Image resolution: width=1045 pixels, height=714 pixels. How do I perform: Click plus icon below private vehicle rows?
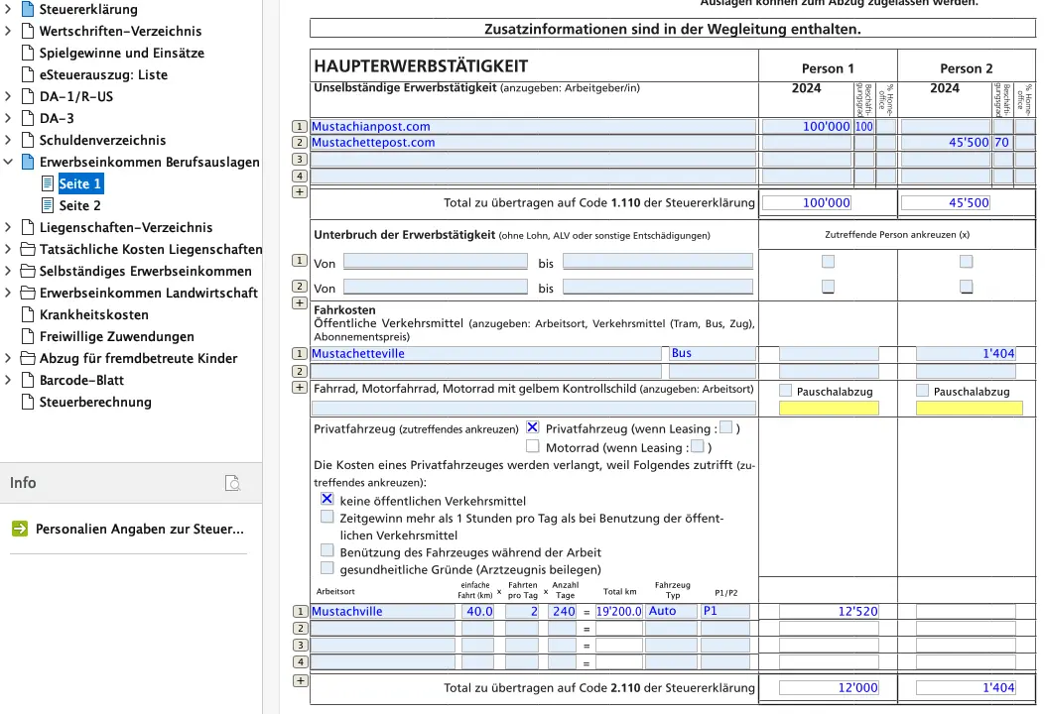pos(300,680)
